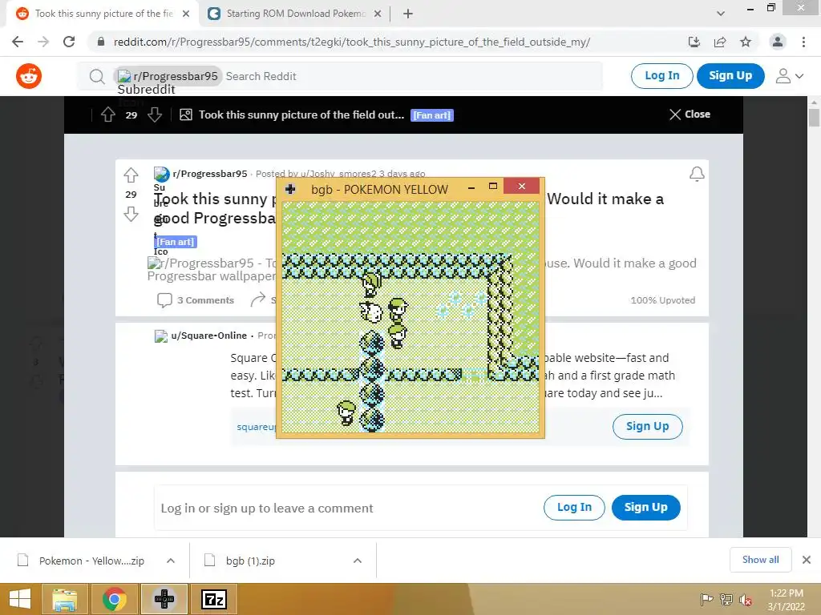Expand options for bgb (1).zip download
This screenshot has height=615, width=821.
pos(358,561)
